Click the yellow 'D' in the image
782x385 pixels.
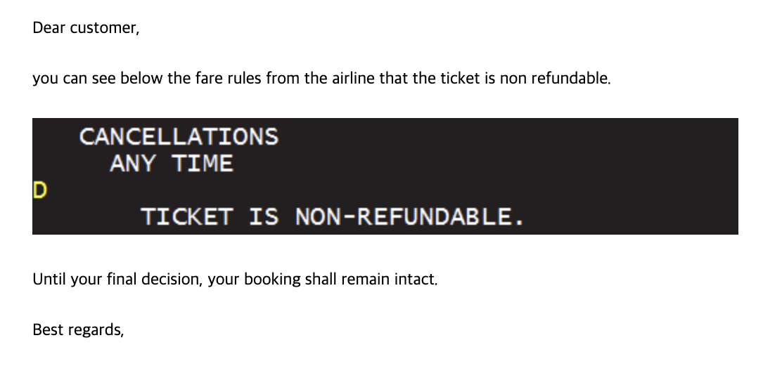click(39, 190)
